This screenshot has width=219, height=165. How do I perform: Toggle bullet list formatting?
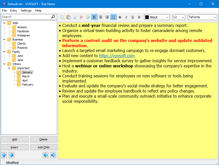pos(113,17)
